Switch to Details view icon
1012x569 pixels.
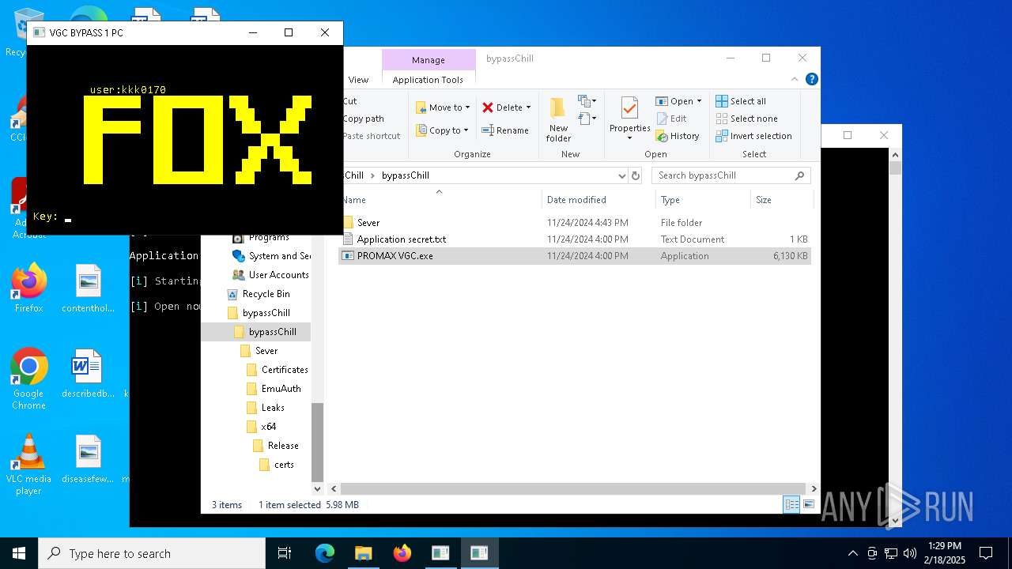click(x=791, y=504)
